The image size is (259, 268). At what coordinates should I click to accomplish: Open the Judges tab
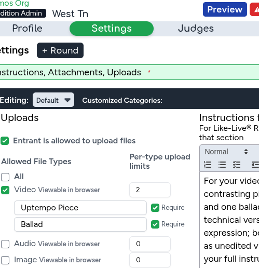196,29
